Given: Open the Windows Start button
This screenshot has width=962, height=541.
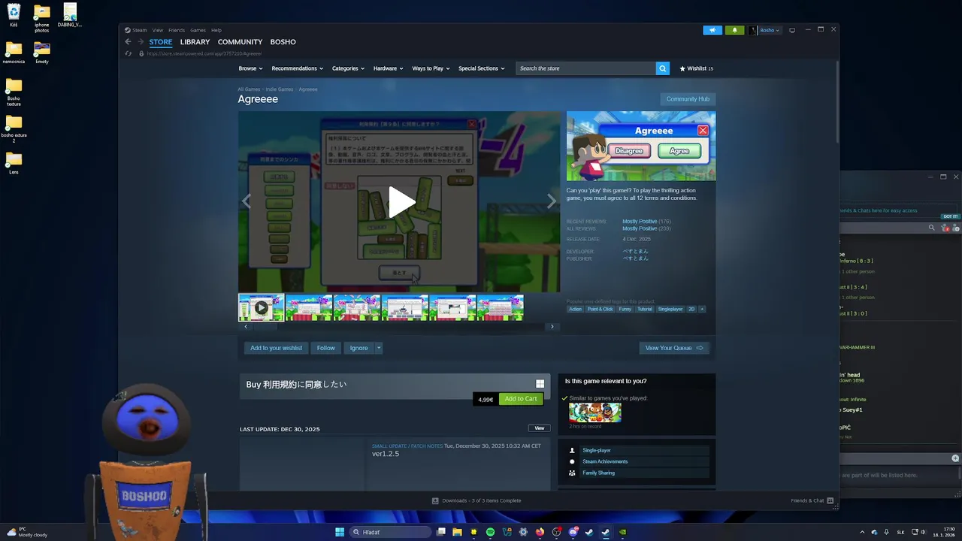Looking at the screenshot, I should [340, 532].
